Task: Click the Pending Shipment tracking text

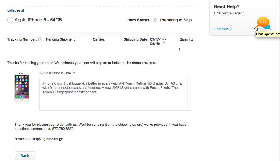Action: click(60, 39)
